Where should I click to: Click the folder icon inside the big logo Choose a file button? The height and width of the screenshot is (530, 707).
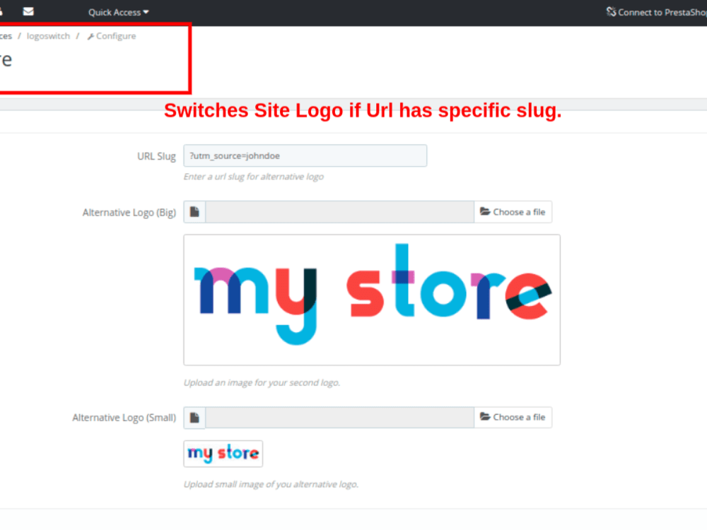click(x=485, y=211)
